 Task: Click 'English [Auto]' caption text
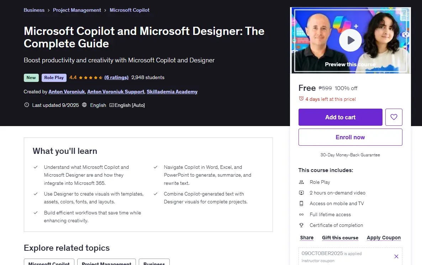[x=130, y=105]
